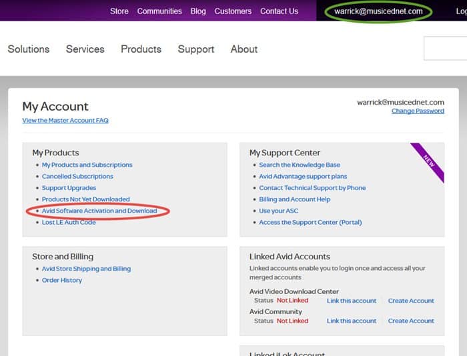This screenshot has width=467, height=356.
Task: Open the Support navigation menu
Action: (196, 49)
